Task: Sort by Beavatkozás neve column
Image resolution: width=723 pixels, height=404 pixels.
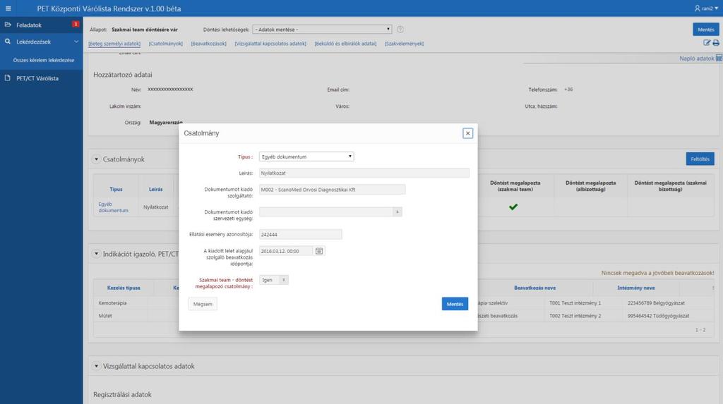Action: pyautogui.click(x=534, y=288)
